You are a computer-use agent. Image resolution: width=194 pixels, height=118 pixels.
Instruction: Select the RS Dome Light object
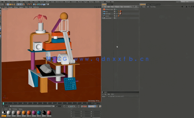[109, 9]
